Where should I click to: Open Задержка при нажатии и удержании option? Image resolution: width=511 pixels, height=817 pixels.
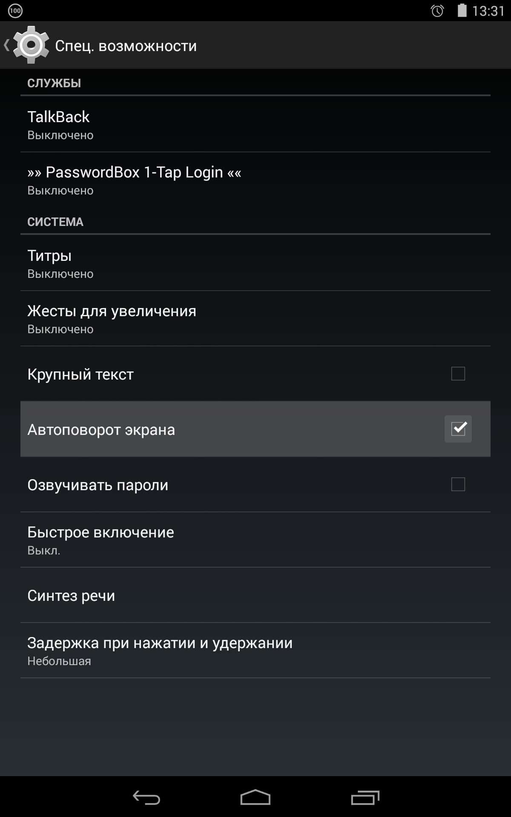255,650
